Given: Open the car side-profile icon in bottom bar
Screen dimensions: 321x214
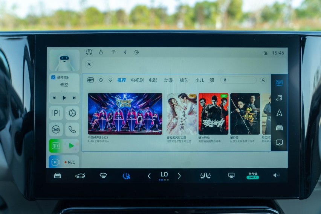Looking at the screenshot, I should tap(80, 176).
